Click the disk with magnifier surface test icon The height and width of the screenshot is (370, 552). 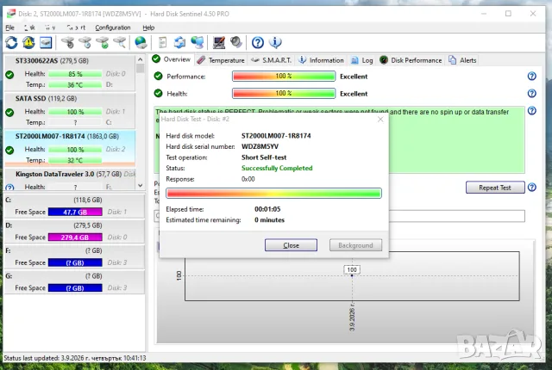coord(120,42)
